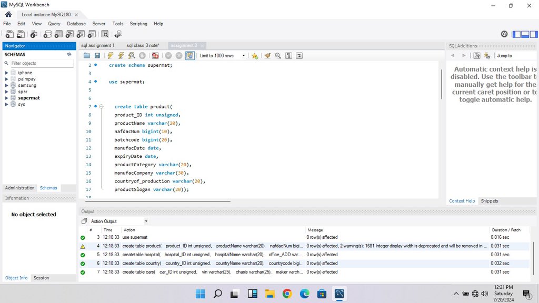
Task: Open script file folder icon in editor
Action: pos(87,56)
